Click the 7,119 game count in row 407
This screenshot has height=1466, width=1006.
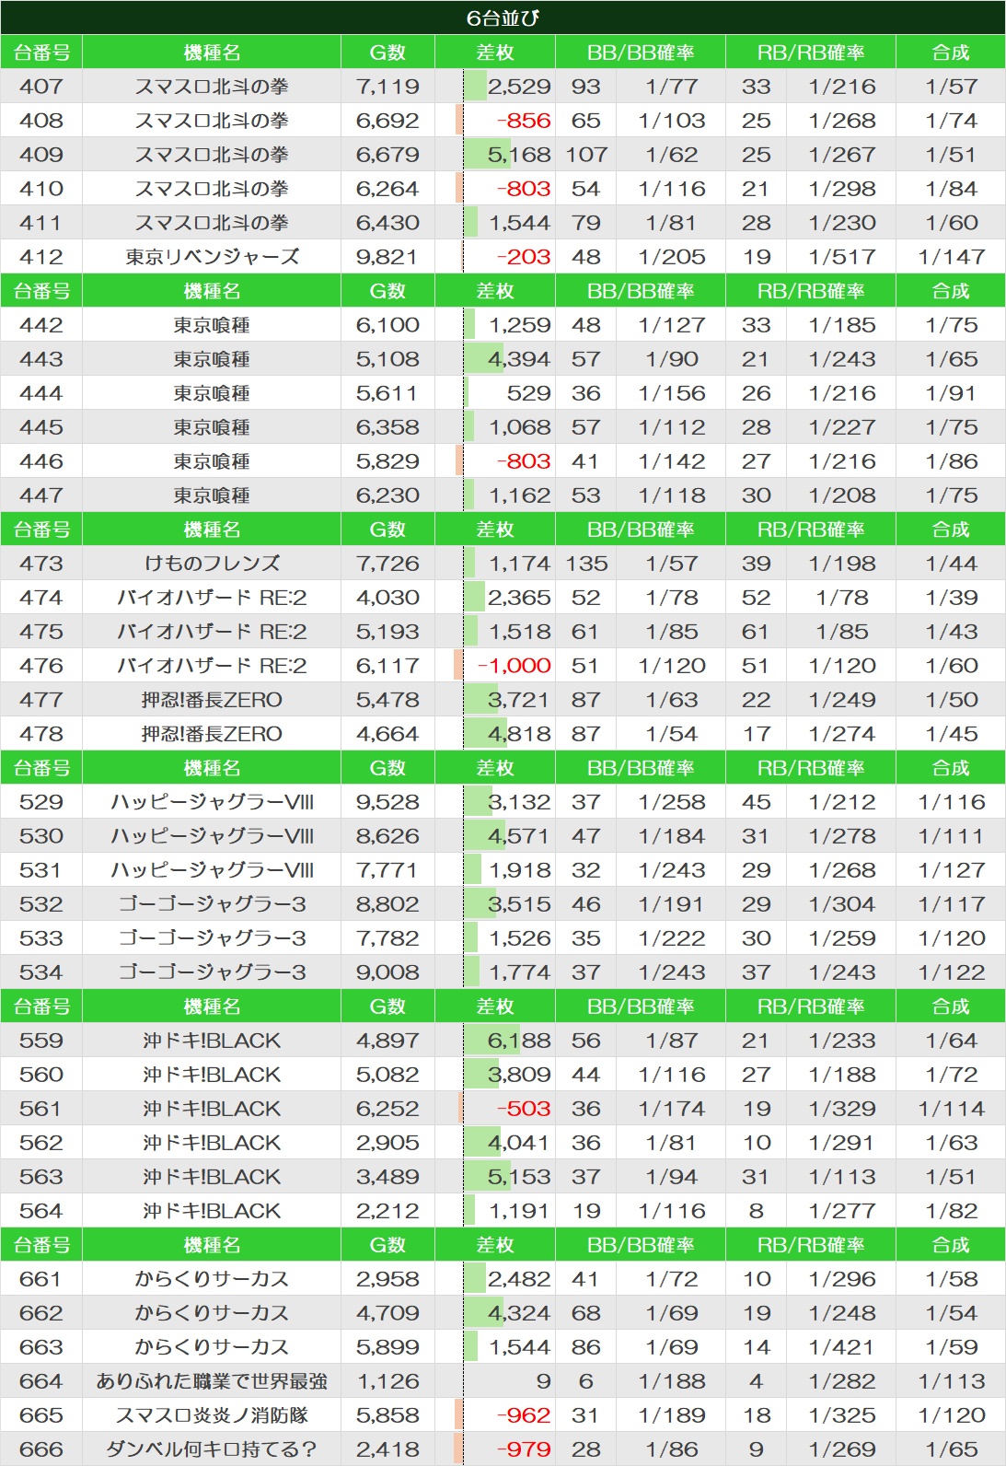pyautogui.click(x=387, y=87)
